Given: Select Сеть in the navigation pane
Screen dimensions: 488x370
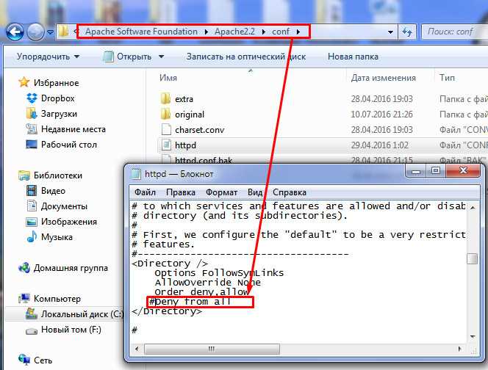Looking at the screenshot, I should coord(43,360).
